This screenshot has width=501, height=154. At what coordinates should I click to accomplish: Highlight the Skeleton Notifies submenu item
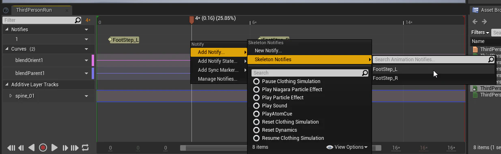pyautogui.click(x=310, y=60)
